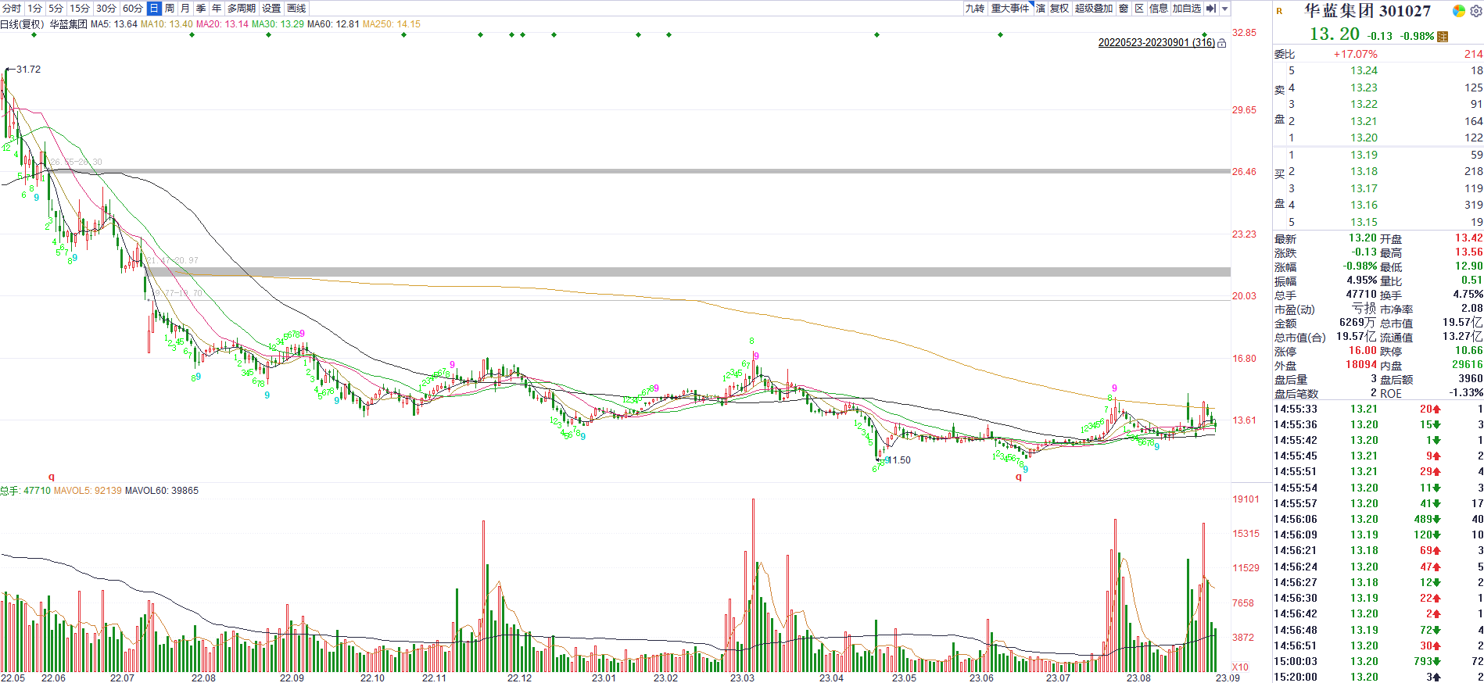Image resolution: width=1484 pixels, height=683 pixels.
Task: Open the 信息 info button
Action: click(x=1159, y=9)
